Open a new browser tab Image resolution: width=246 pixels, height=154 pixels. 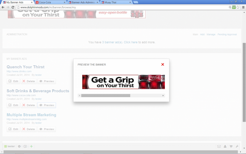point(136,2)
